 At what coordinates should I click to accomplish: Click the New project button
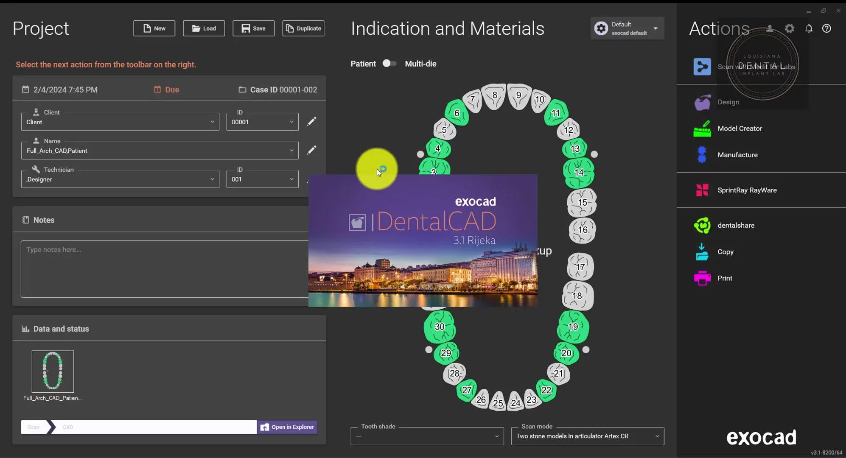[x=154, y=28]
